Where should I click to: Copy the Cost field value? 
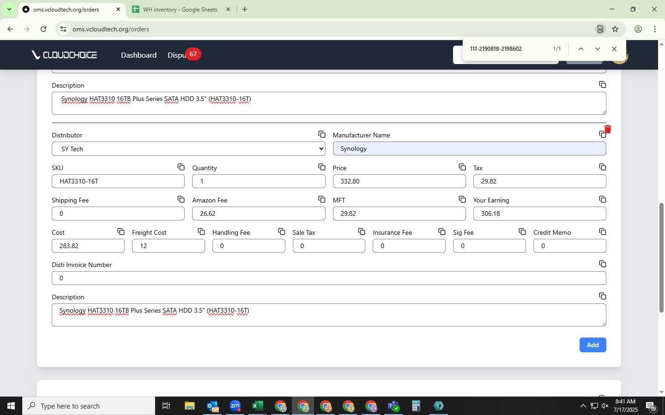coord(121,231)
